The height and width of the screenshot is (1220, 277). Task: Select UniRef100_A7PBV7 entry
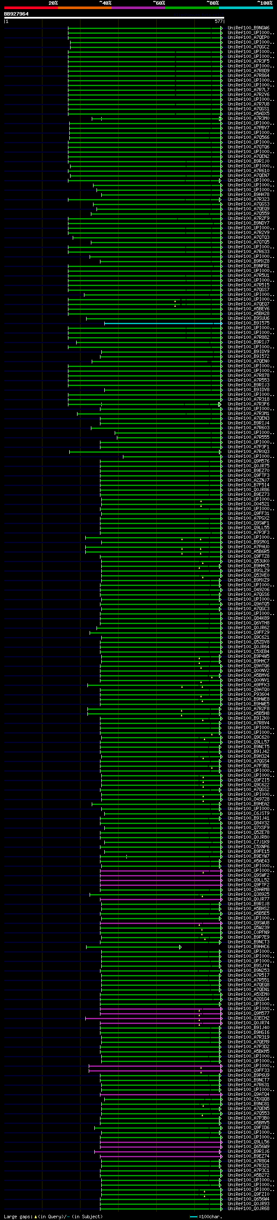[248, 128]
